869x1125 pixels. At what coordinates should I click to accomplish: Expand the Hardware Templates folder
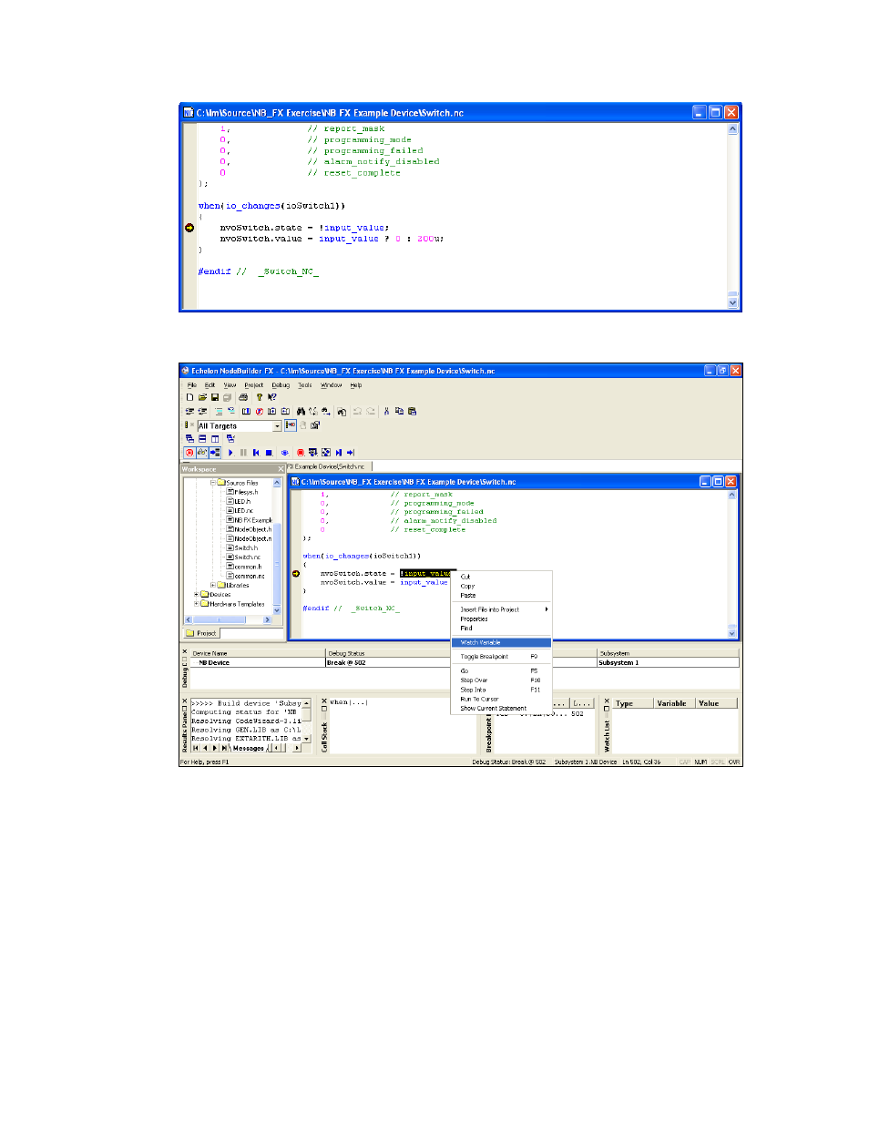(x=197, y=603)
